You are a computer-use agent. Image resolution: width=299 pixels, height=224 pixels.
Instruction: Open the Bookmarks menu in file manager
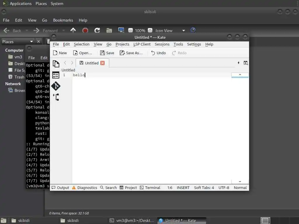pos(63,20)
